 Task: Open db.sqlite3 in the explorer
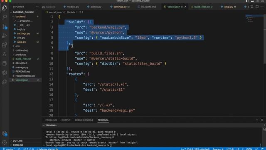point(21,63)
